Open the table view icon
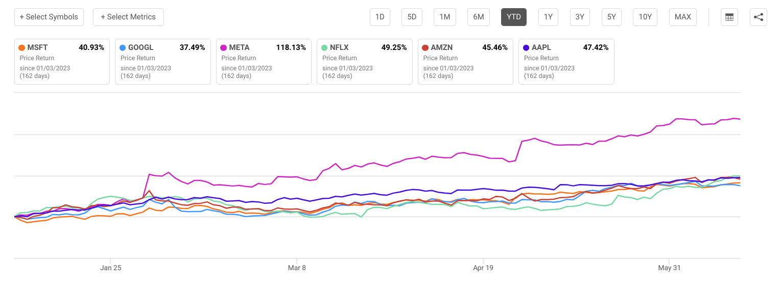Viewport: 781px width, 289px height. click(729, 17)
